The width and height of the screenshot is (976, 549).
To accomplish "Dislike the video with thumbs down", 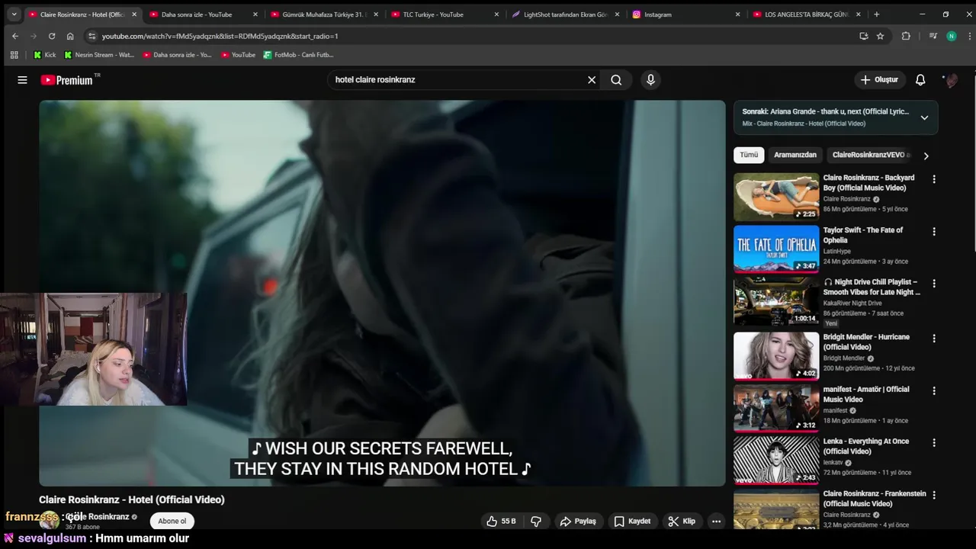I will (x=536, y=521).
